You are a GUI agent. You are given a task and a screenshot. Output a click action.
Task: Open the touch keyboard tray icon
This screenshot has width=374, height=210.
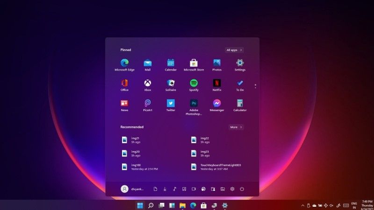click(346, 205)
